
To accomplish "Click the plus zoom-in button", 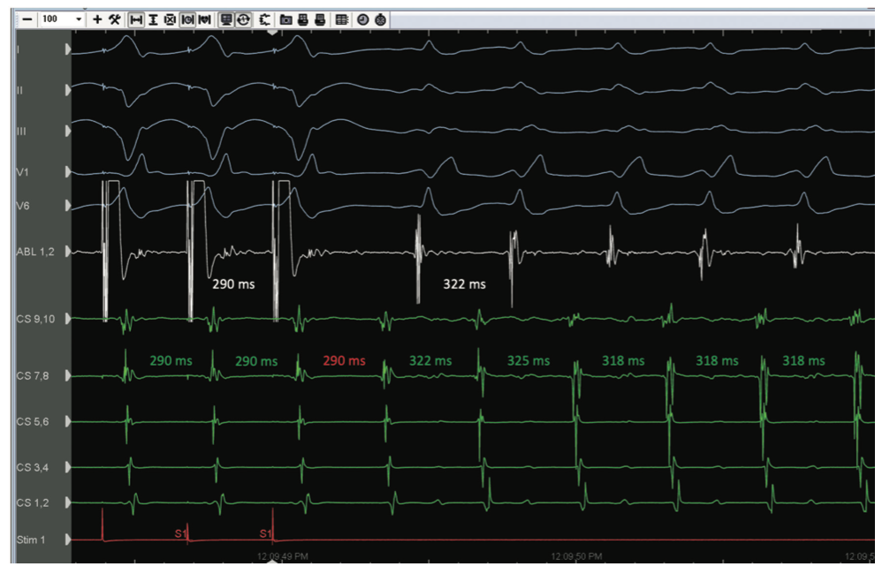I will coord(97,19).
